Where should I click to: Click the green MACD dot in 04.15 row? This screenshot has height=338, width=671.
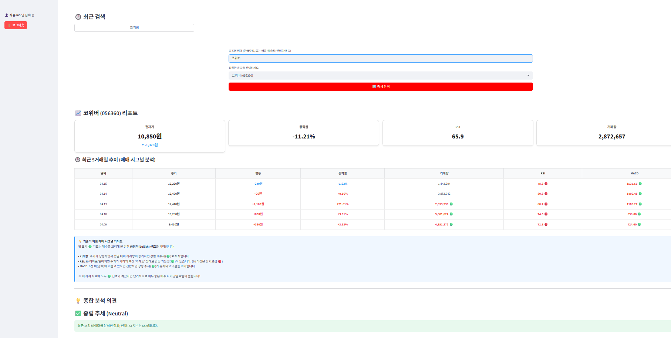click(x=640, y=184)
